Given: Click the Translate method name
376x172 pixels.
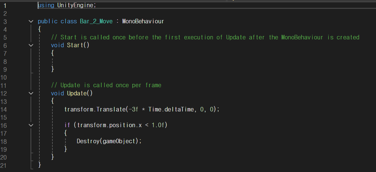Looking at the screenshot, I should coord(110,109).
